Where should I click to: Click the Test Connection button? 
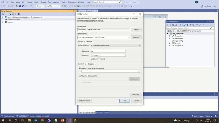(85, 101)
